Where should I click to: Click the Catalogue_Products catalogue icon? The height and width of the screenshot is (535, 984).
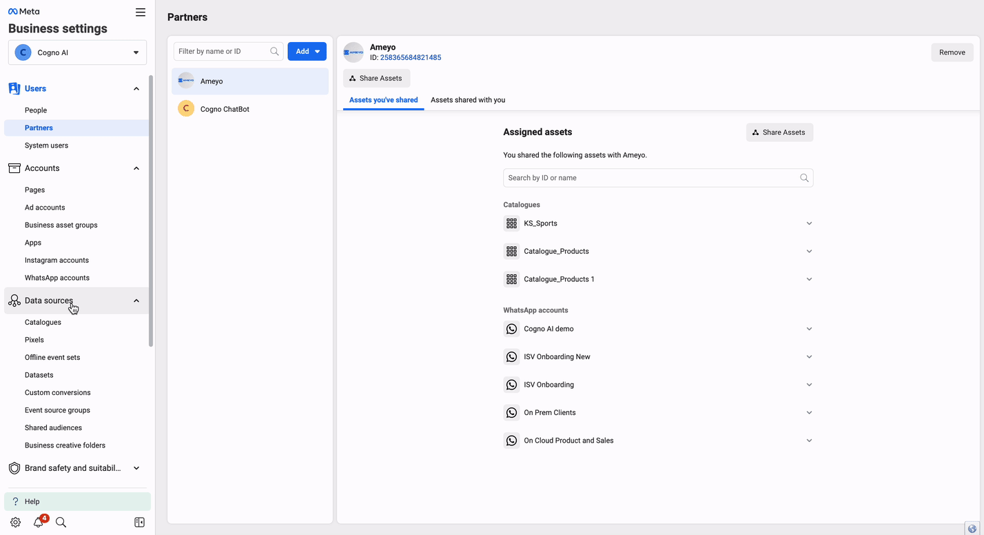point(511,251)
